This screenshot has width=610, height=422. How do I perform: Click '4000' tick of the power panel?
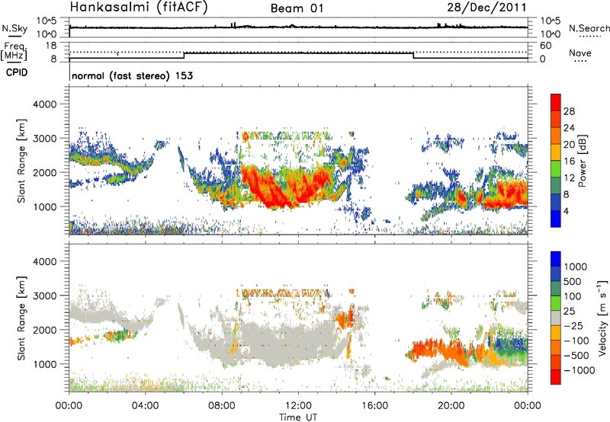click(x=44, y=104)
